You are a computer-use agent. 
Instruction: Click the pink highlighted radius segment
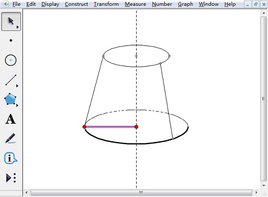(110, 127)
